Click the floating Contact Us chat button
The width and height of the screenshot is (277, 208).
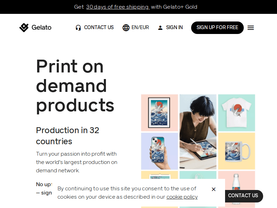[x=243, y=196]
